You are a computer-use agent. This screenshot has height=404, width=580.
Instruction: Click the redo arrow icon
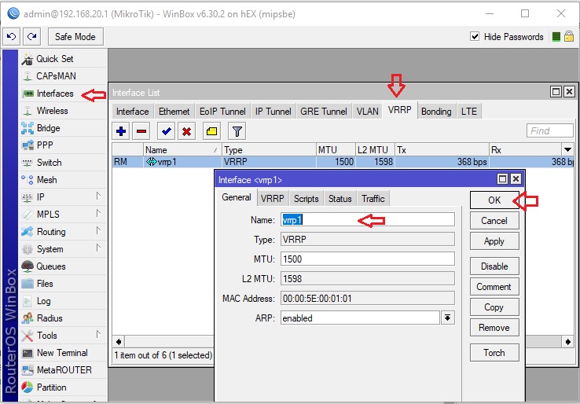[31, 37]
